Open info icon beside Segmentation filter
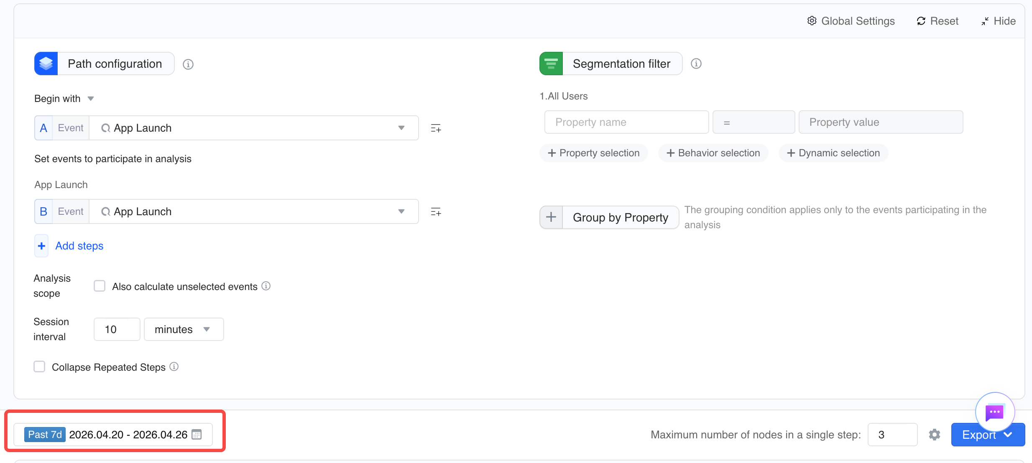Image resolution: width=1032 pixels, height=463 pixels. click(x=696, y=64)
